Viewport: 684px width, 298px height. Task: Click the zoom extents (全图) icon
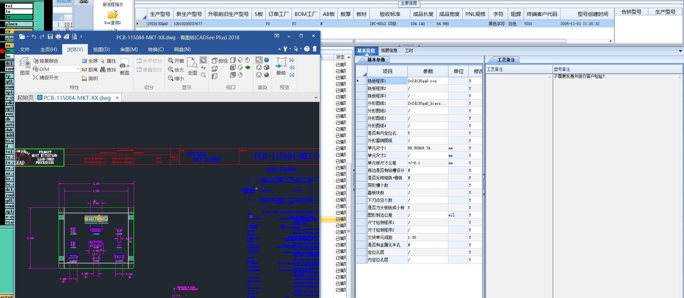192,66
